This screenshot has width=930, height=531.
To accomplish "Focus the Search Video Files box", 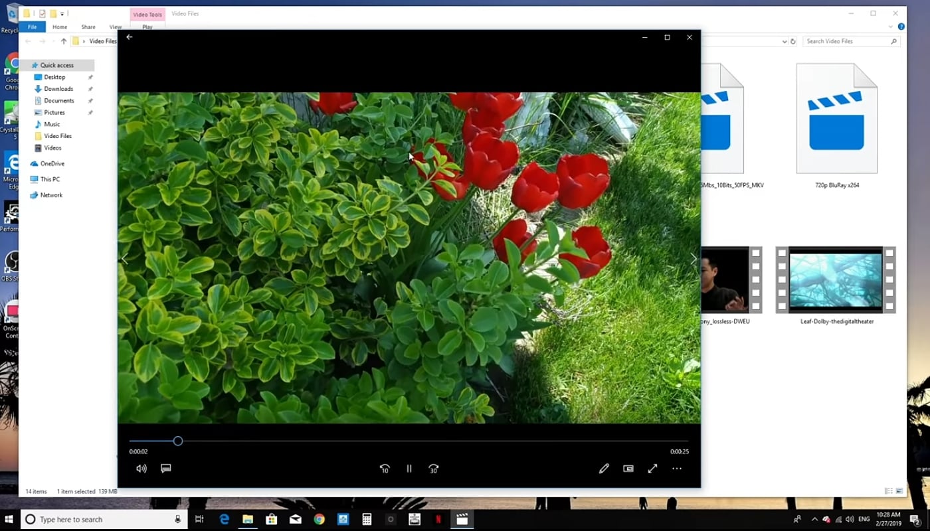I will [x=852, y=41].
